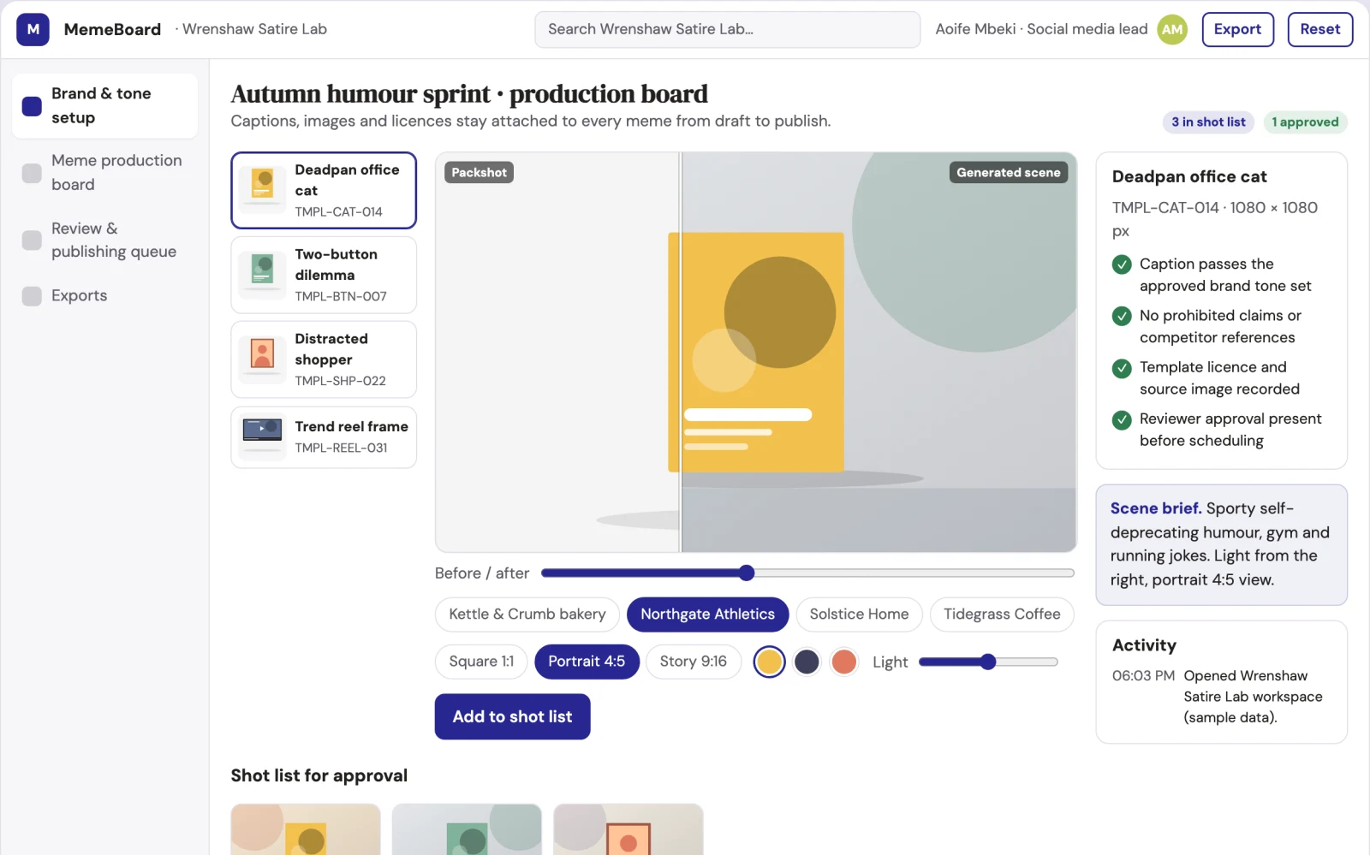Choose Solstice Home brand chip

859,615
